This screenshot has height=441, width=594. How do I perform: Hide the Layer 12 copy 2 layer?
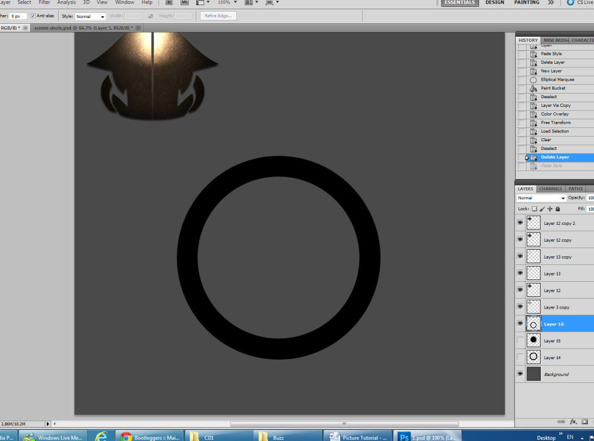click(520, 223)
